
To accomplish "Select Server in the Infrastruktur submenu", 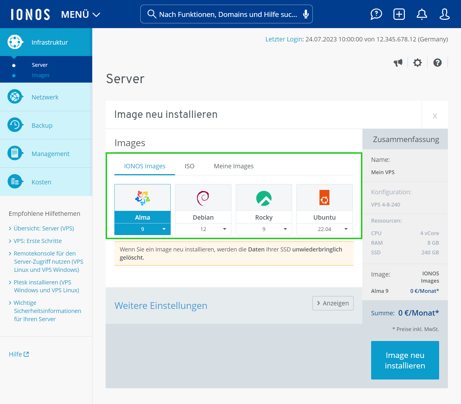I will click(40, 65).
